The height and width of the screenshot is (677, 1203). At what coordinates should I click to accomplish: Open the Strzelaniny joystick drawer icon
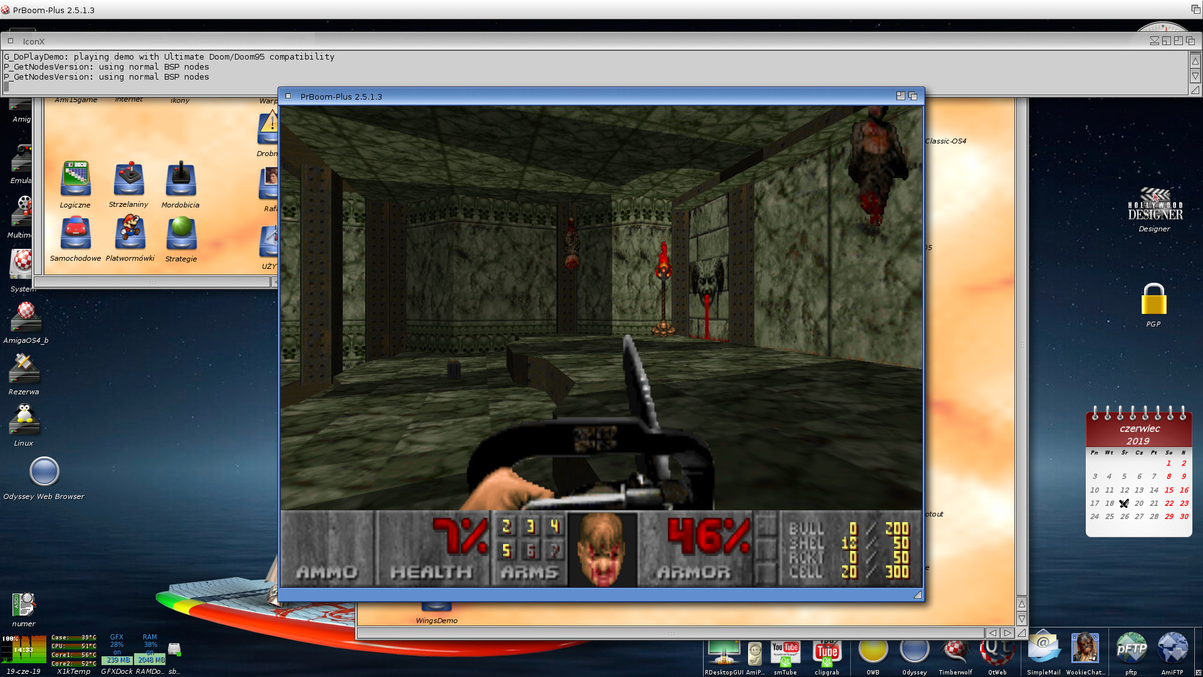(129, 179)
